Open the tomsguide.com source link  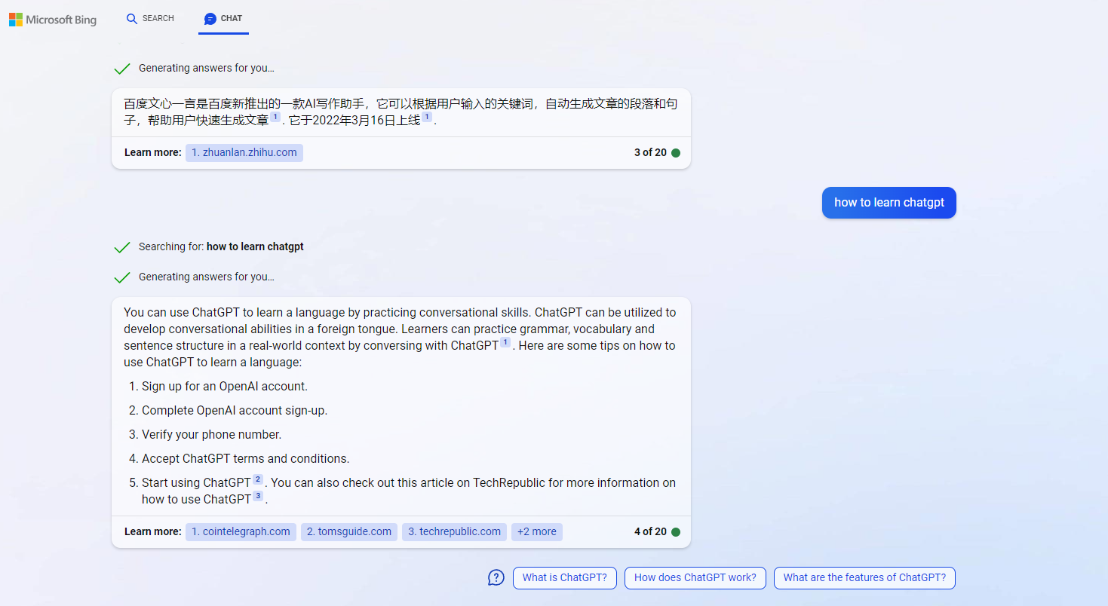coord(349,531)
